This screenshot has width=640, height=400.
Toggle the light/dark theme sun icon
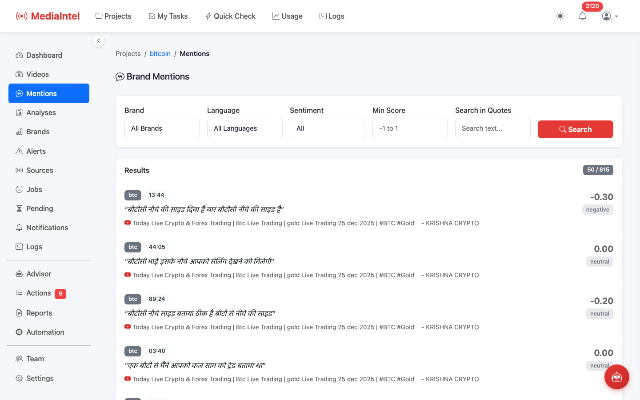pyautogui.click(x=560, y=16)
